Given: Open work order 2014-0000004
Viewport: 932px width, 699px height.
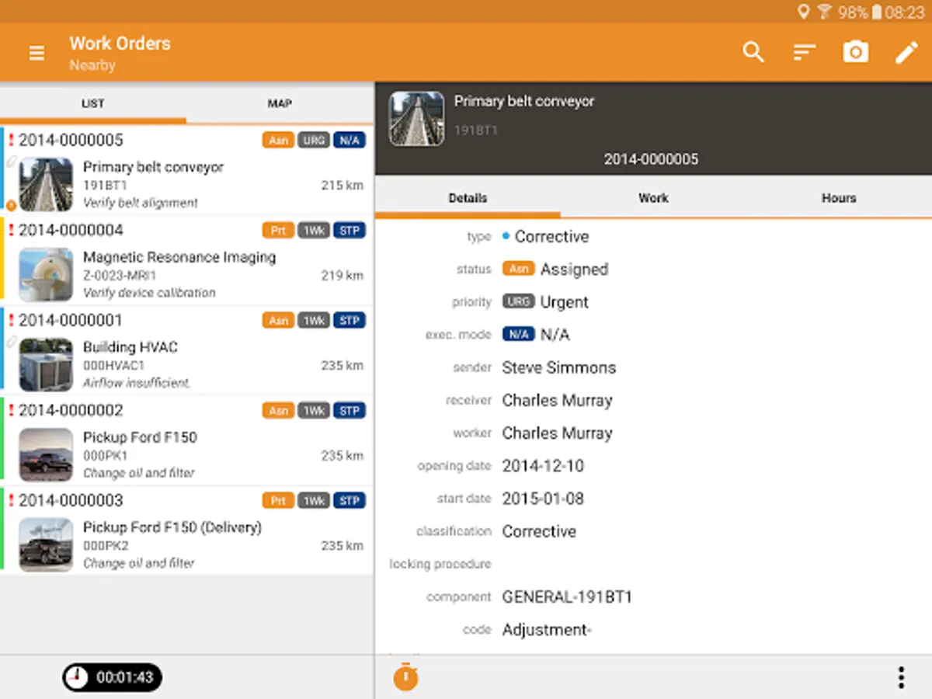Looking at the screenshot, I should (x=186, y=260).
